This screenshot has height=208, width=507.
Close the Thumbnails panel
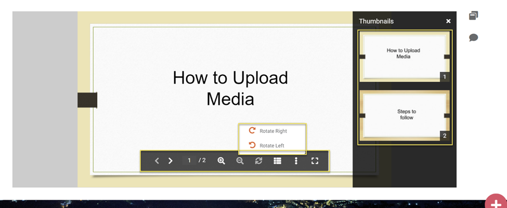(x=448, y=21)
